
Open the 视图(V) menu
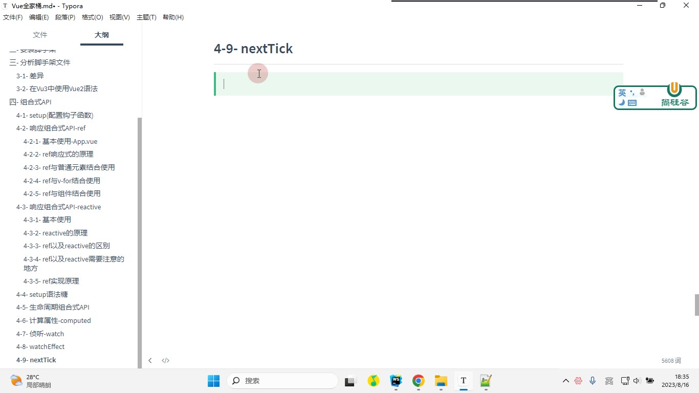pyautogui.click(x=120, y=17)
